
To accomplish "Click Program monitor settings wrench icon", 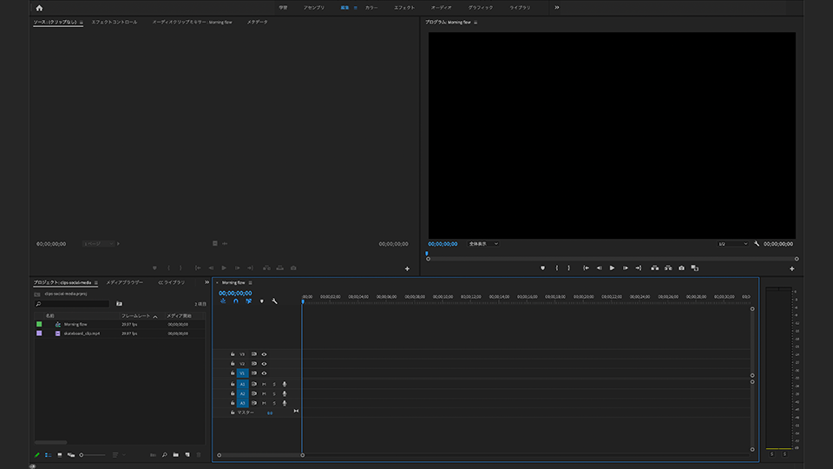I will [x=757, y=244].
